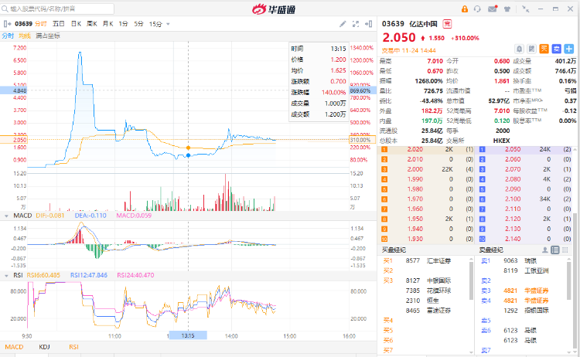Click the orange lock icon in title bar
The height and width of the screenshot is (357, 580).
click(463, 9)
